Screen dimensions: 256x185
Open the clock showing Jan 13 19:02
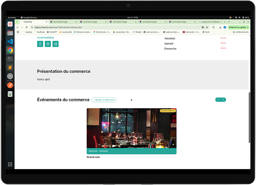point(133,17)
